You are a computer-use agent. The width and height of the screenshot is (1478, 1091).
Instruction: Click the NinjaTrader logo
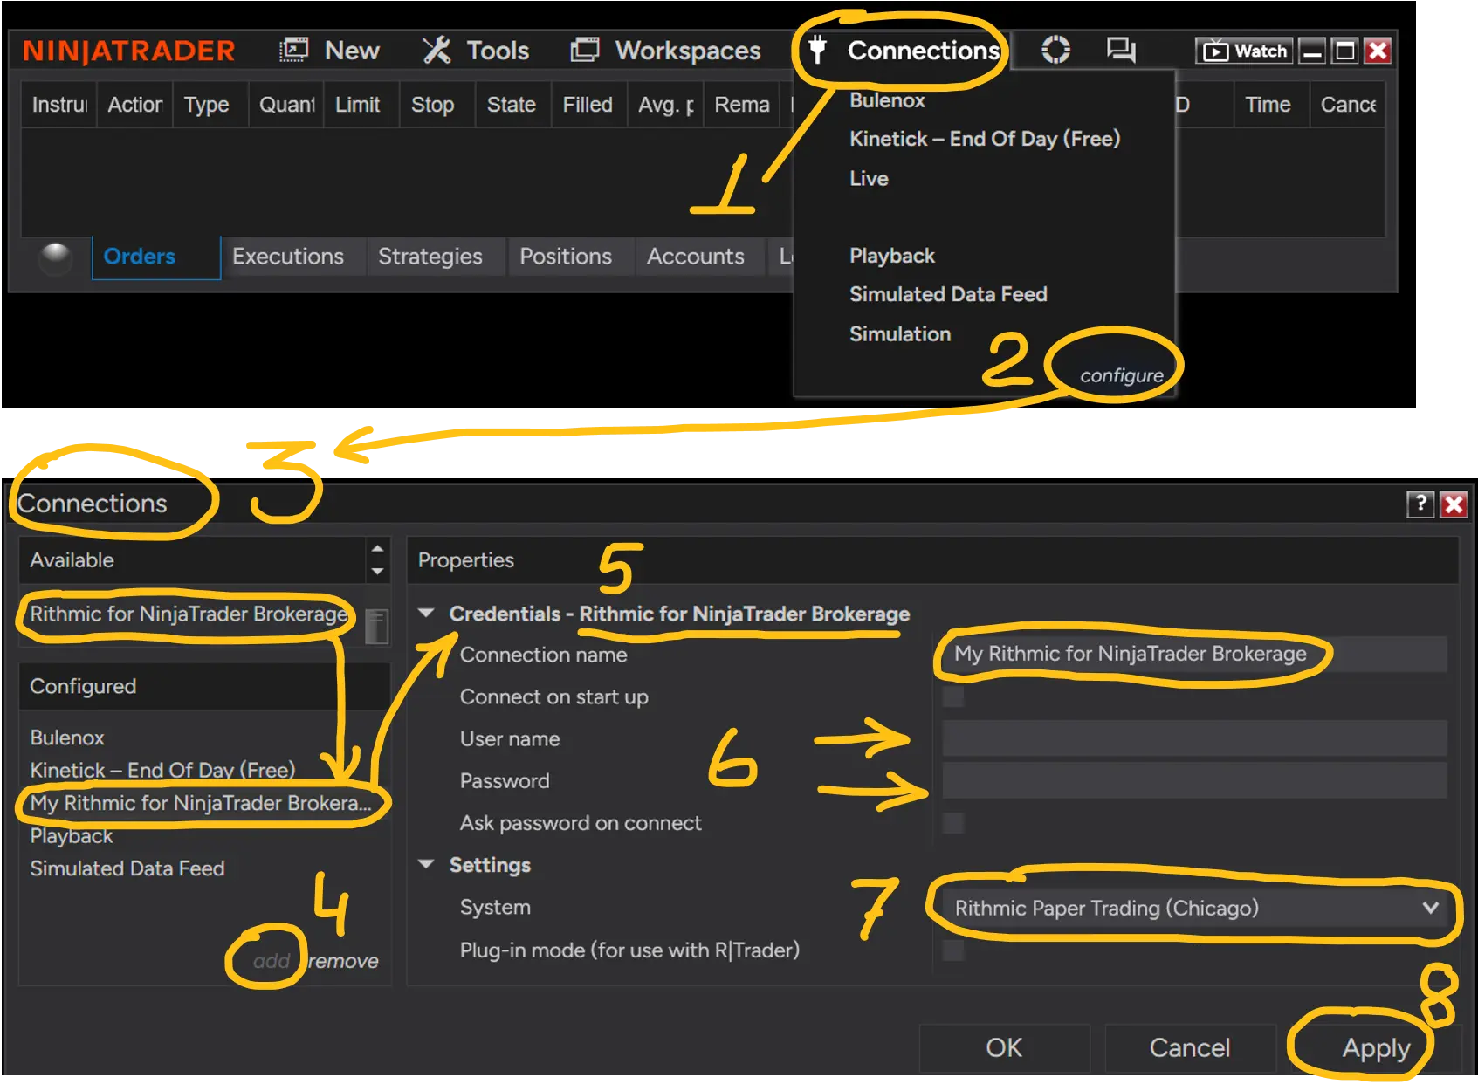128,51
